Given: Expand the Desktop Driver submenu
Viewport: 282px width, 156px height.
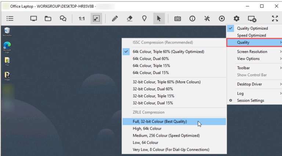Looking at the screenshot, I should [254, 84].
